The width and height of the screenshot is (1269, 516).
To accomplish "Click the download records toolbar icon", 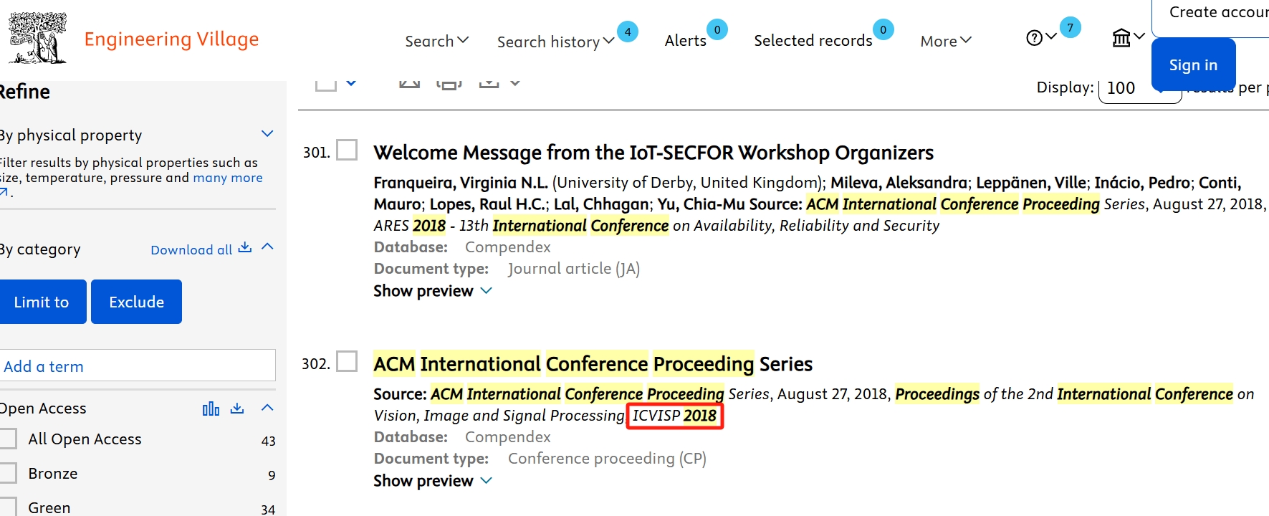I will 489,83.
